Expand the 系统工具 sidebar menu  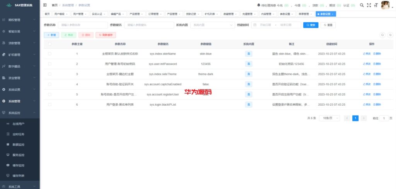[20, 186]
